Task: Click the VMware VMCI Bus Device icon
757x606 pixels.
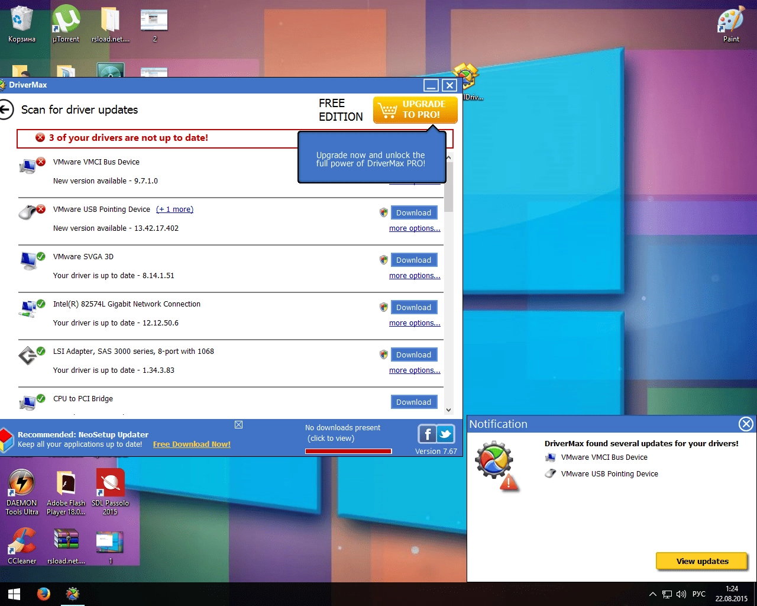Action: click(31, 165)
